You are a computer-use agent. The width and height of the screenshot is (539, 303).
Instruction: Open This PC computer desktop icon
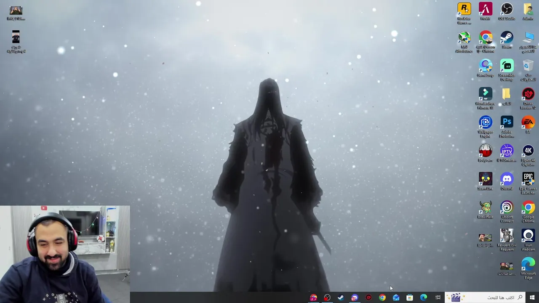tap(528, 42)
